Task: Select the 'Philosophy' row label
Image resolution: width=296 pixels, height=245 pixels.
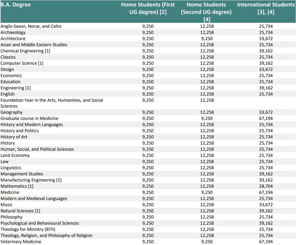Action: pos(11,217)
